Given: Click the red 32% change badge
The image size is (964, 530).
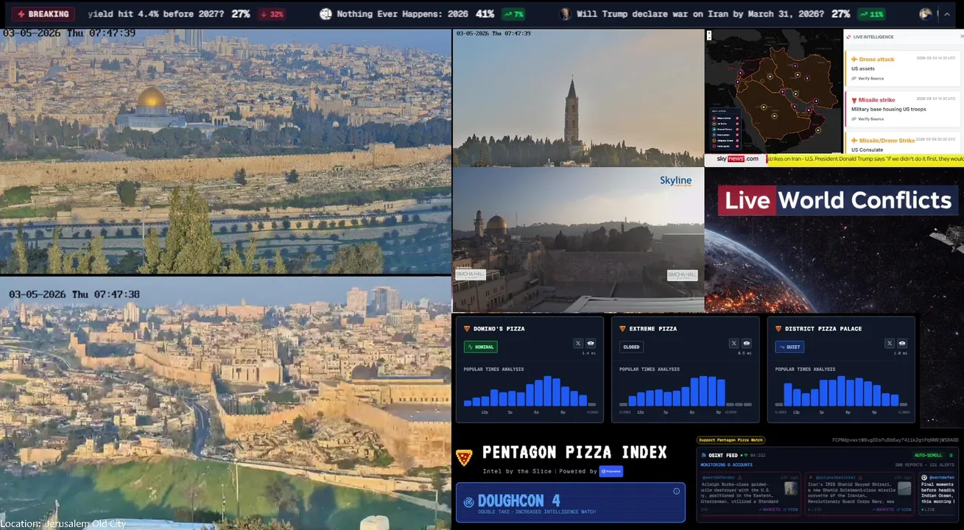Looking at the screenshot, I should point(272,14).
